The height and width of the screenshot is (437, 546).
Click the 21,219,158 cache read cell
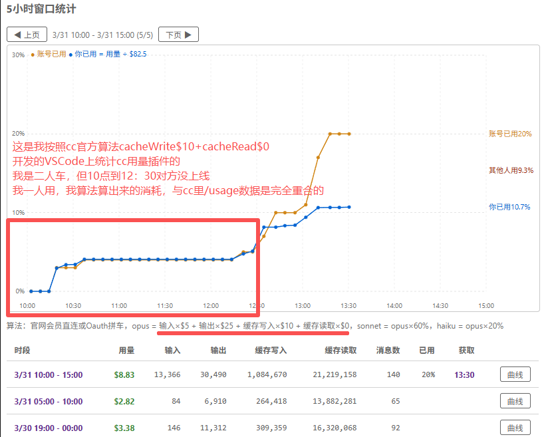point(335,374)
